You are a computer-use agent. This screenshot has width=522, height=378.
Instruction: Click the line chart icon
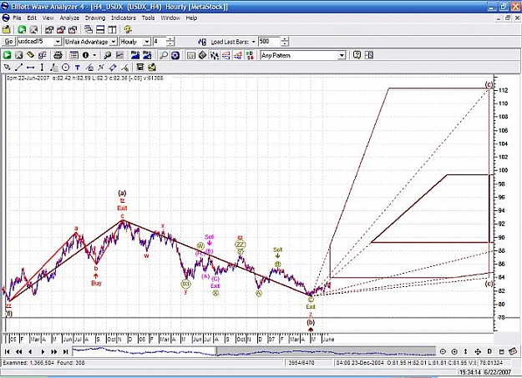(119, 55)
